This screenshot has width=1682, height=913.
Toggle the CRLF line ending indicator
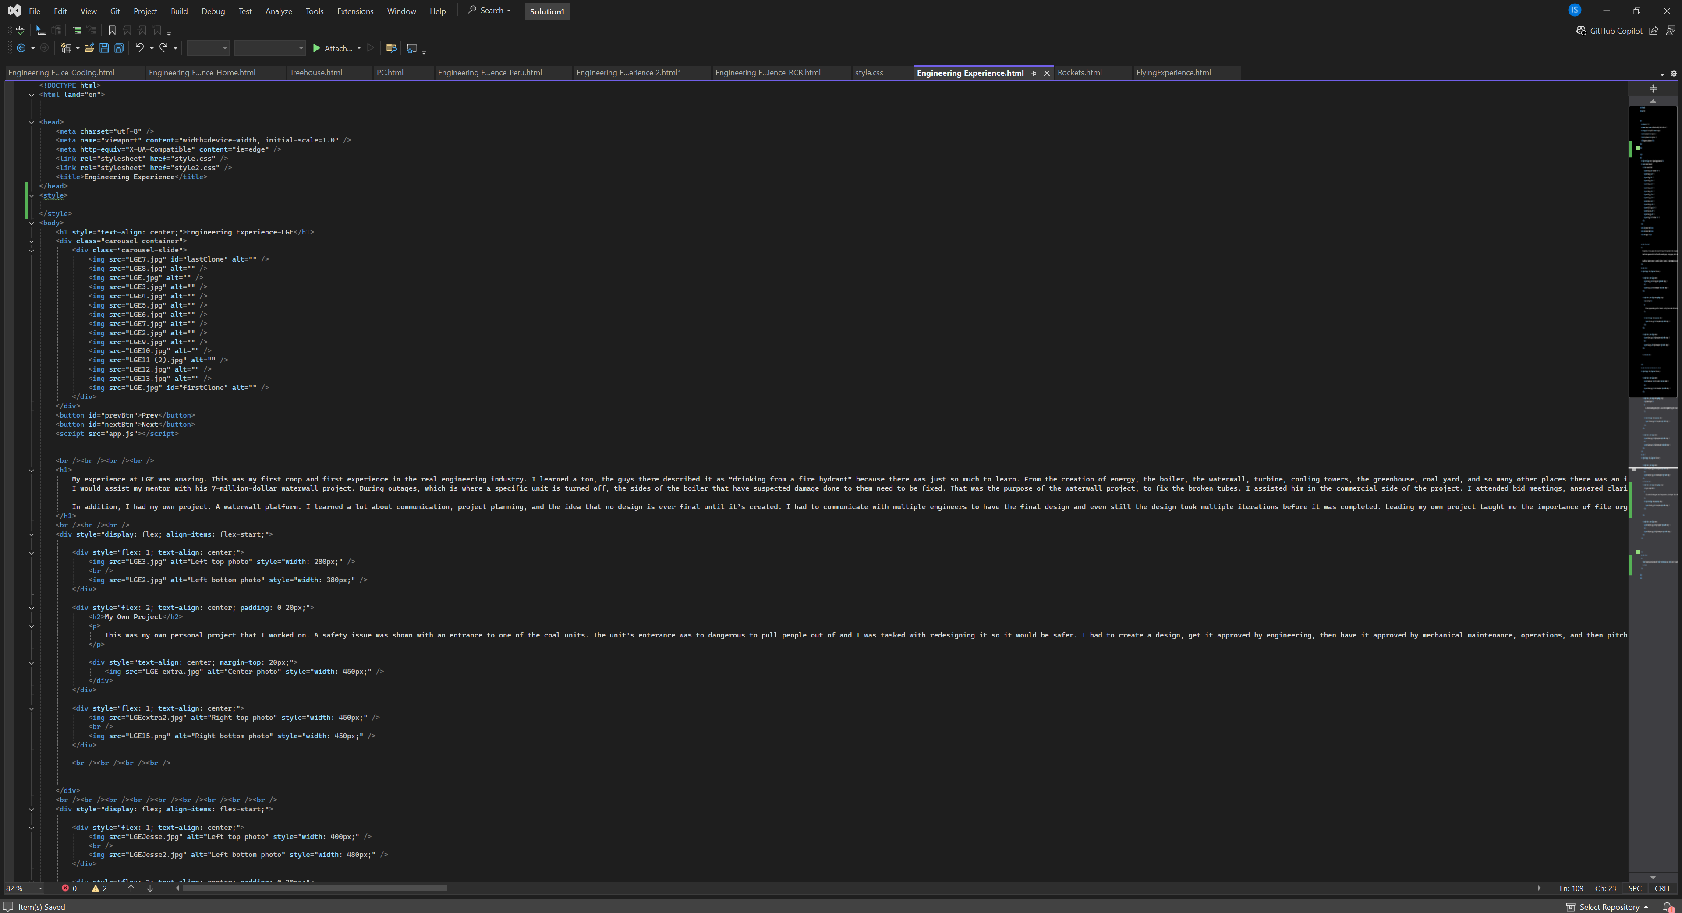(1662, 888)
